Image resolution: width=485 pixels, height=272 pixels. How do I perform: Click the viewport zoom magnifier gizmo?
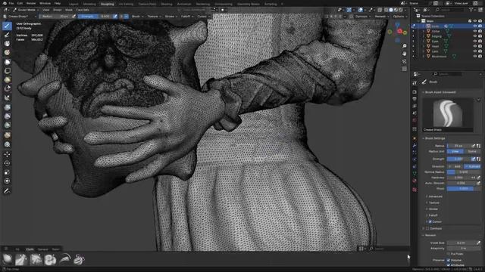click(405, 46)
